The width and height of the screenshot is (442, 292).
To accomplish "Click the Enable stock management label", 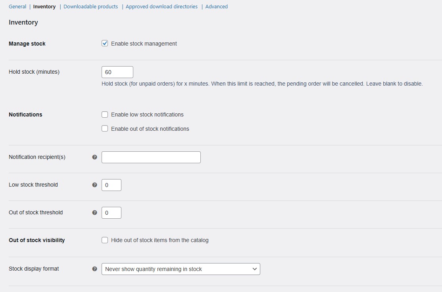I will (x=144, y=44).
